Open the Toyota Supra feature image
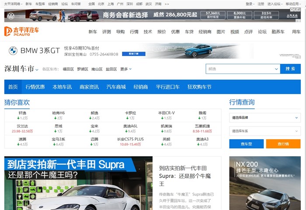The image size is (306, 210). pyautogui.click(x=78, y=183)
